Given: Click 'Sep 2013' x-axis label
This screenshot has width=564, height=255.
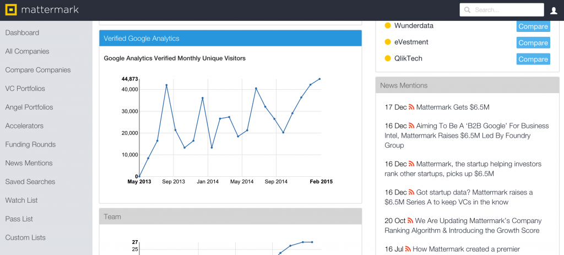Looking at the screenshot, I should [x=173, y=182].
